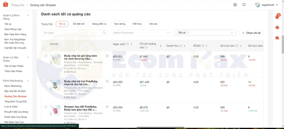Click info icon next to Doanh thu
The image size is (284, 129).
(x=181, y=46)
